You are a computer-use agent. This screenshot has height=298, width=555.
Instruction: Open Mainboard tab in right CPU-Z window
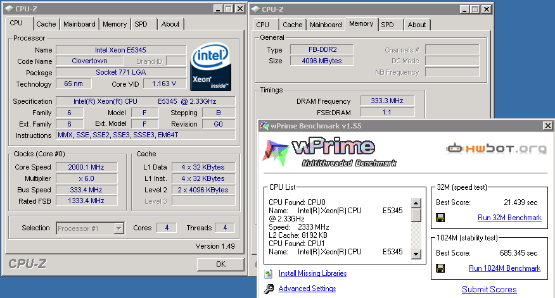pyautogui.click(x=326, y=25)
